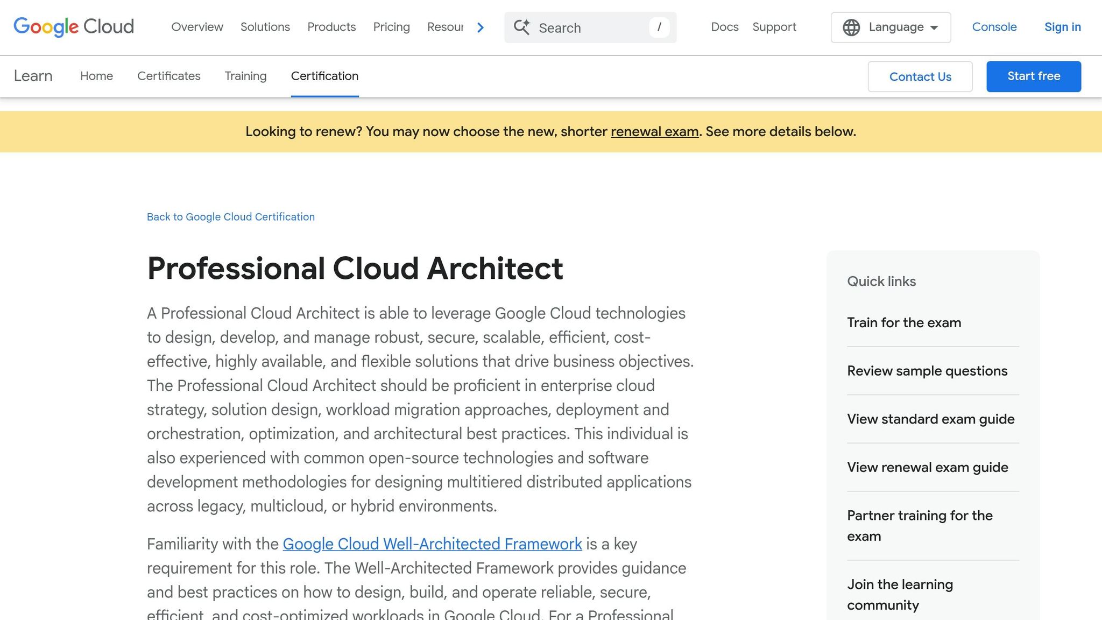Open the Support link
Screen dimensions: 1102x620
coord(774,27)
